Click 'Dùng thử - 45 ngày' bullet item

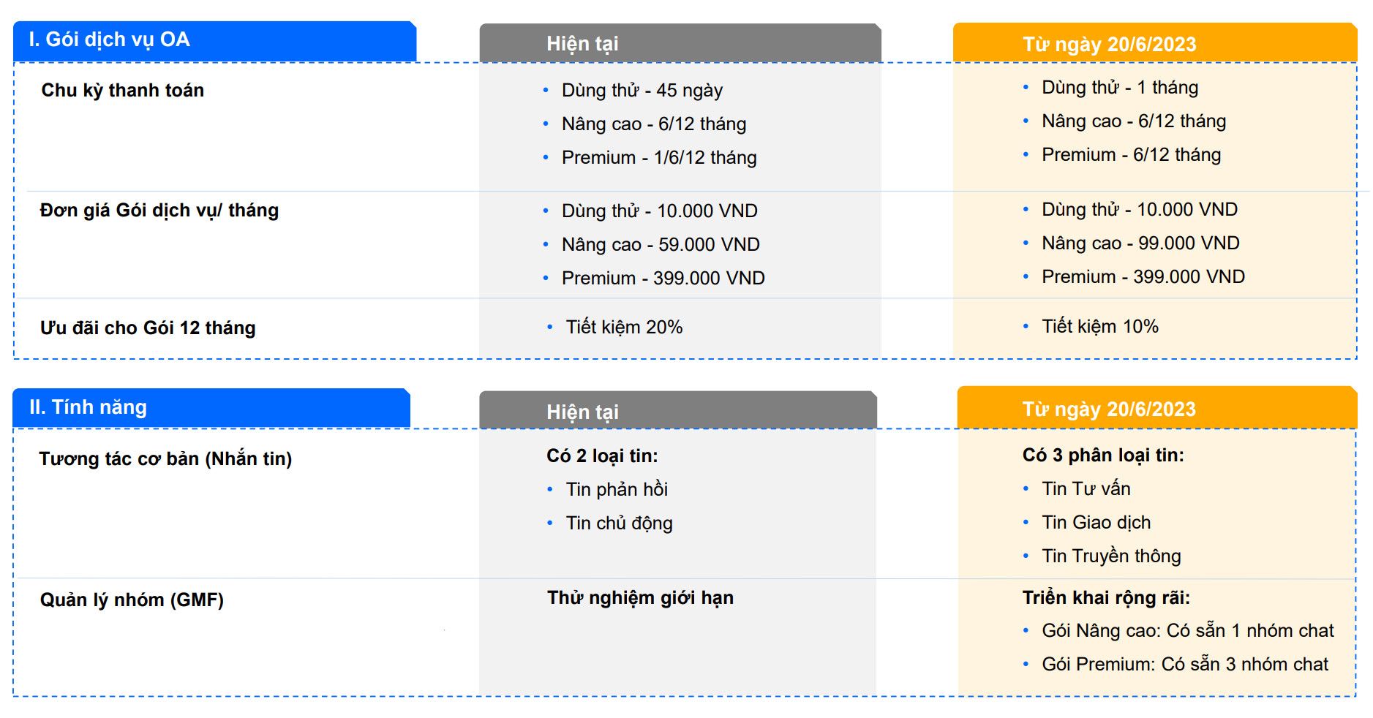click(x=642, y=91)
